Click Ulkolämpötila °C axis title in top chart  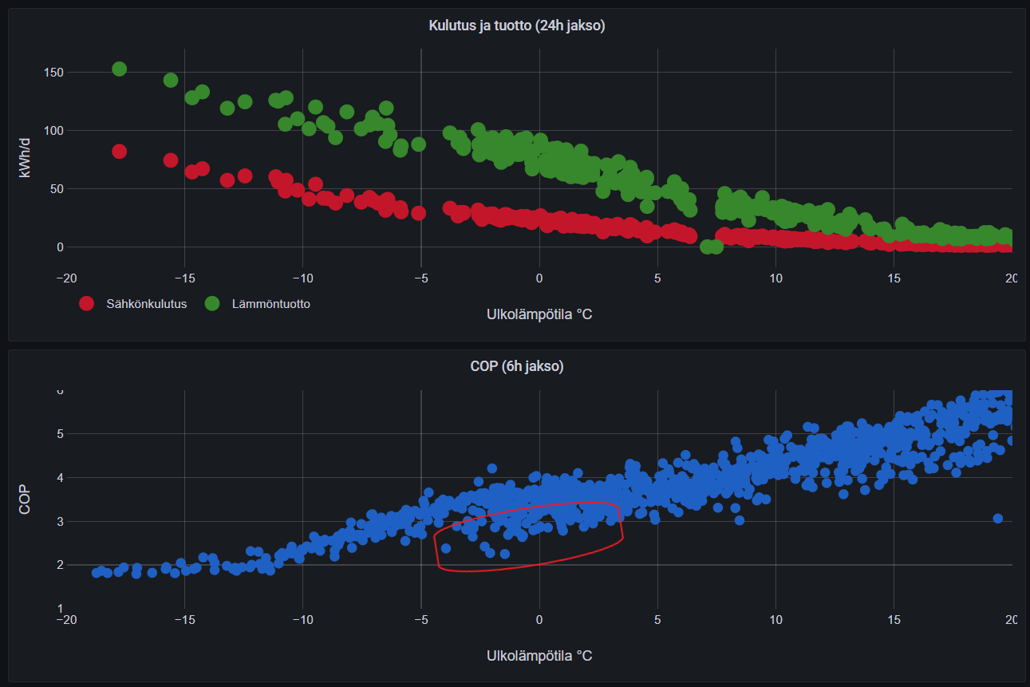[x=539, y=314]
